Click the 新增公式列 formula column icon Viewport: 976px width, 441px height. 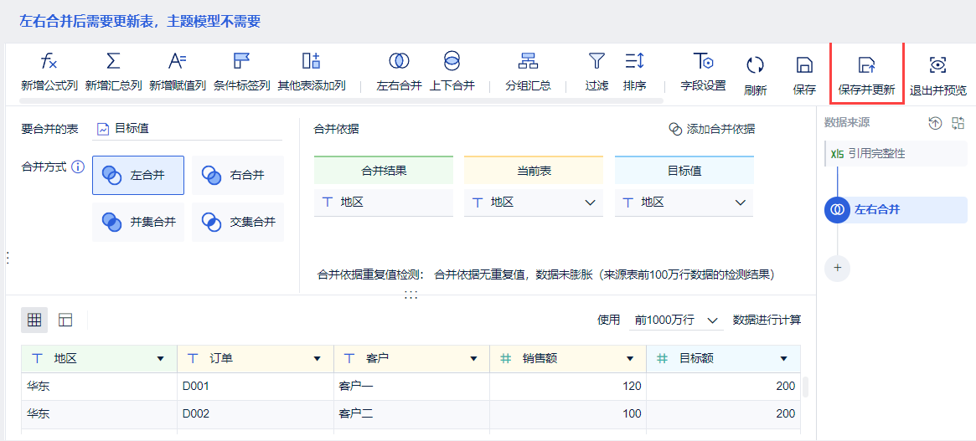coord(49,61)
